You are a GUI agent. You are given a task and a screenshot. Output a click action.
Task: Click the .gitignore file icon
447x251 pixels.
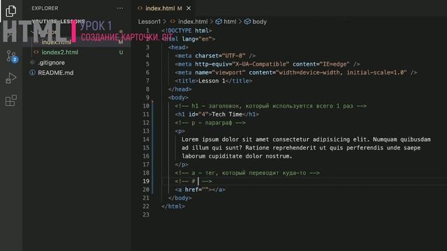(32, 62)
